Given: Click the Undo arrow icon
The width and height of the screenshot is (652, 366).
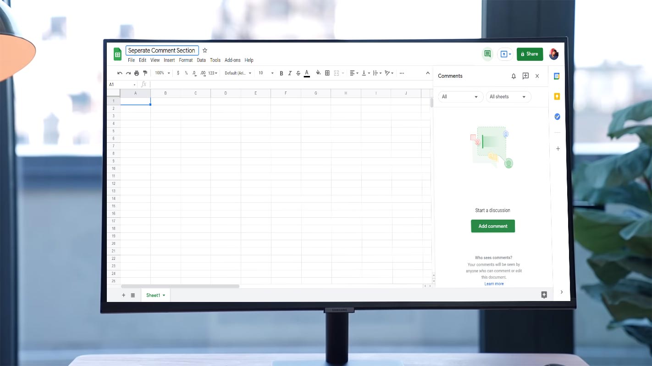Looking at the screenshot, I should pos(120,73).
